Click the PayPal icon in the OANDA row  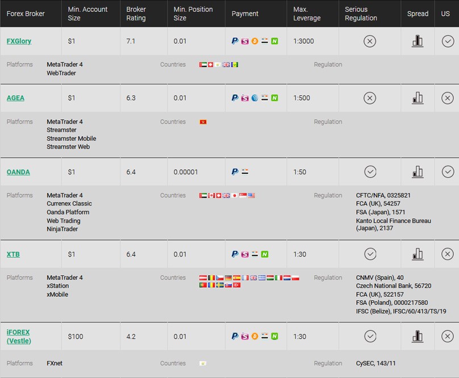pyautogui.click(x=235, y=172)
